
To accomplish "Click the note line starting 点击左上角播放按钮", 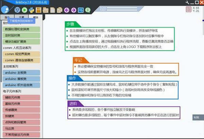I will click(x=121, y=41).
